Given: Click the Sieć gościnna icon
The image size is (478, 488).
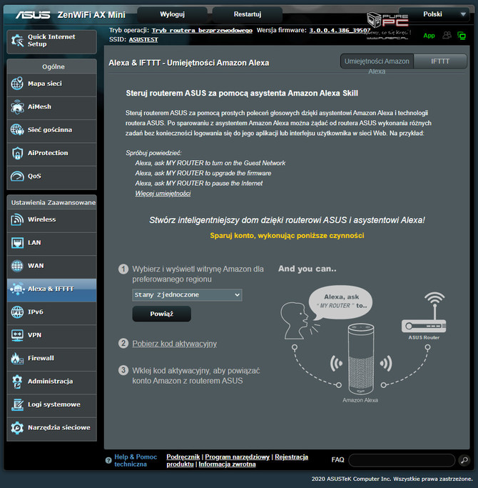Looking at the screenshot, I should click(x=17, y=130).
